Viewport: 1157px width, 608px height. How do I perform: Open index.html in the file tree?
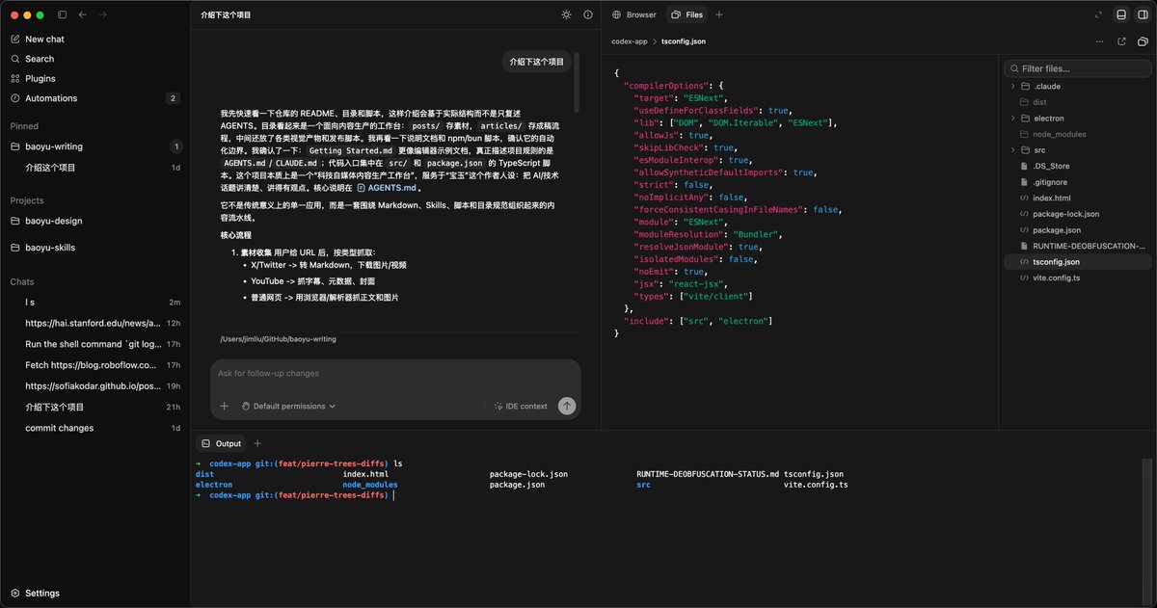coord(1078,198)
